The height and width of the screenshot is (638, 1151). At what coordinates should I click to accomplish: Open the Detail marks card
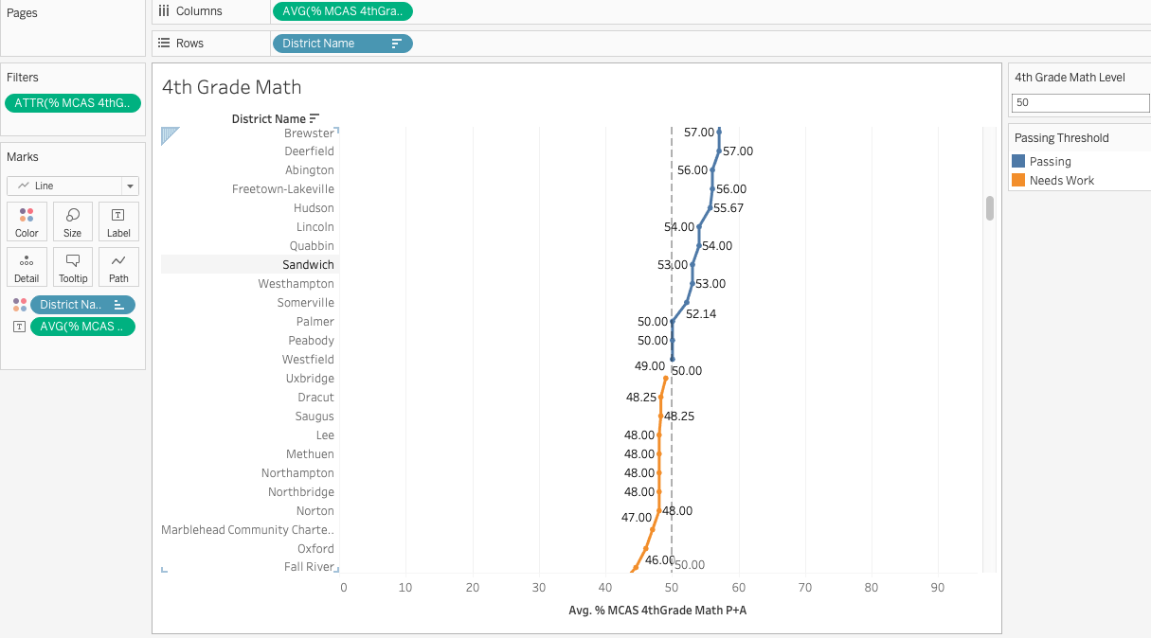[27, 267]
